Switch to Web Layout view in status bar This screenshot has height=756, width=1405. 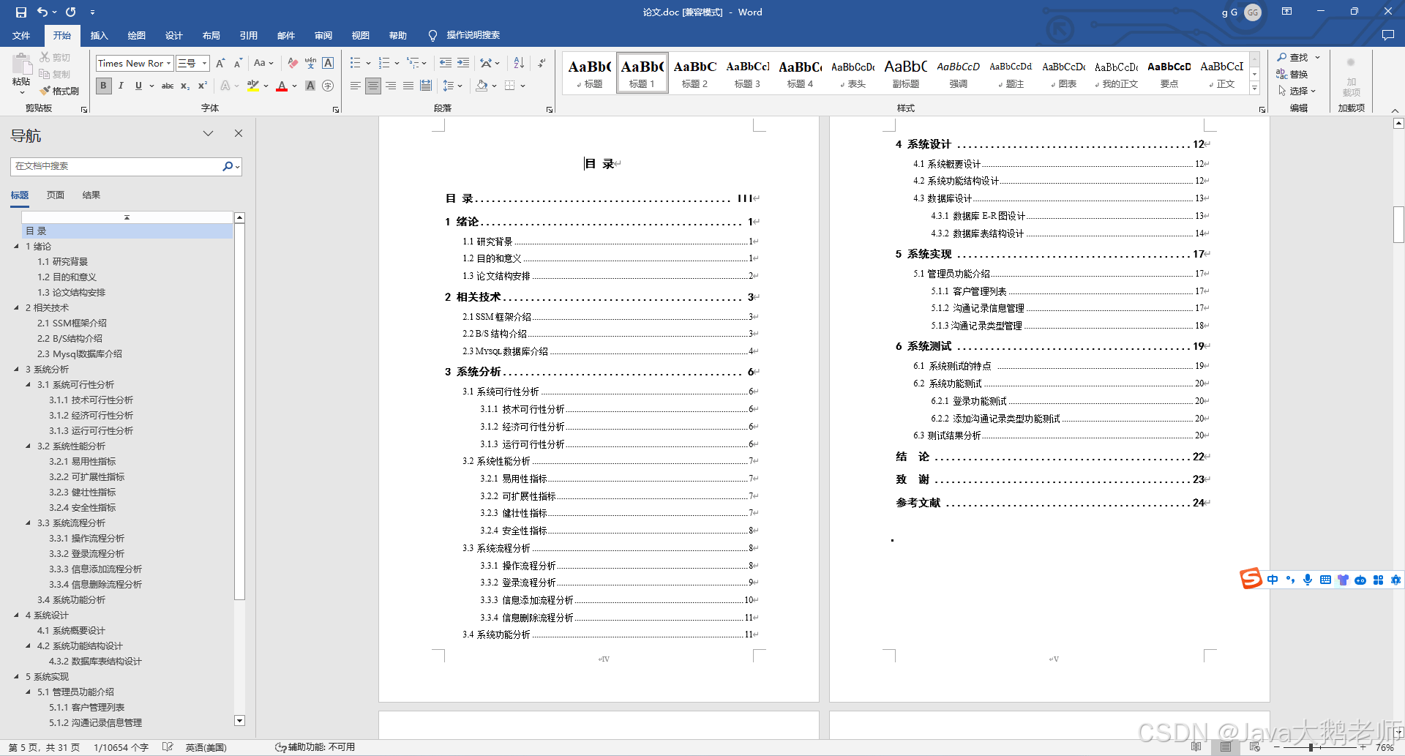[1254, 747]
